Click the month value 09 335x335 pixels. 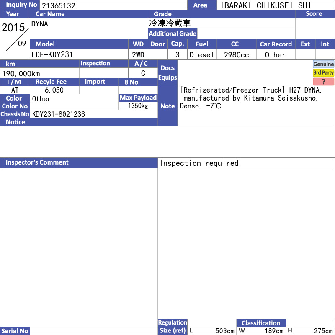(22, 44)
